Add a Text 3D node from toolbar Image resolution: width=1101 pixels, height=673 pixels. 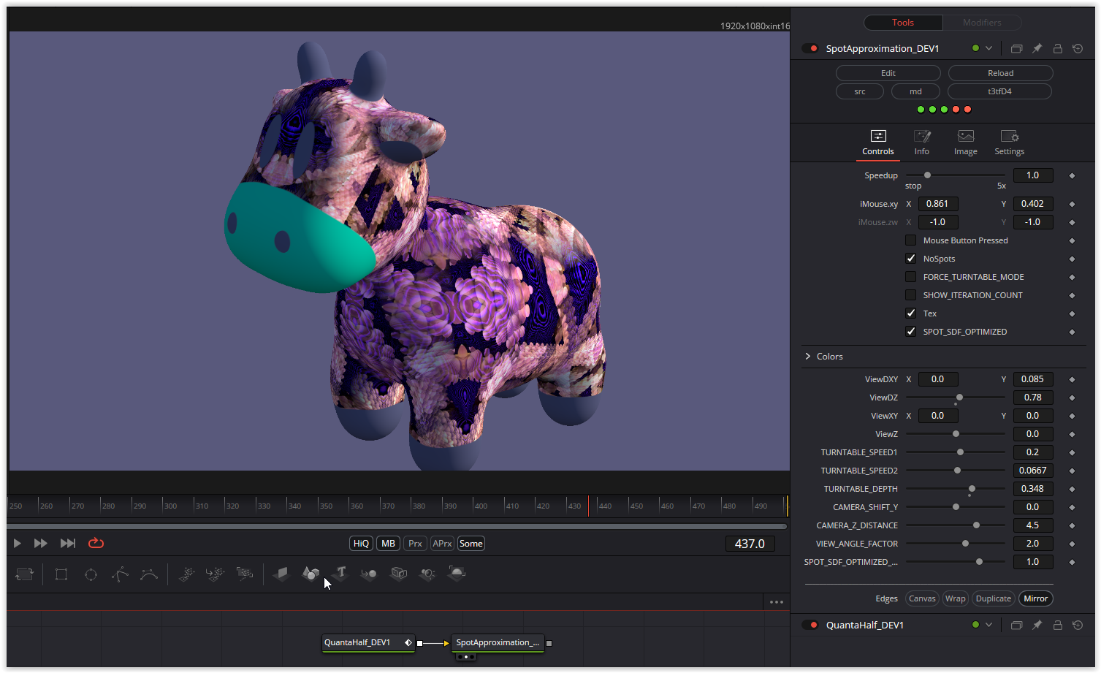click(x=340, y=574)
